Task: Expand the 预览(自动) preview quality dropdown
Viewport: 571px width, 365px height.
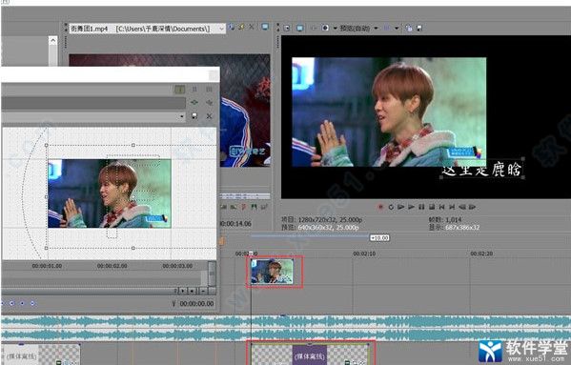Action: pos(376,28)
